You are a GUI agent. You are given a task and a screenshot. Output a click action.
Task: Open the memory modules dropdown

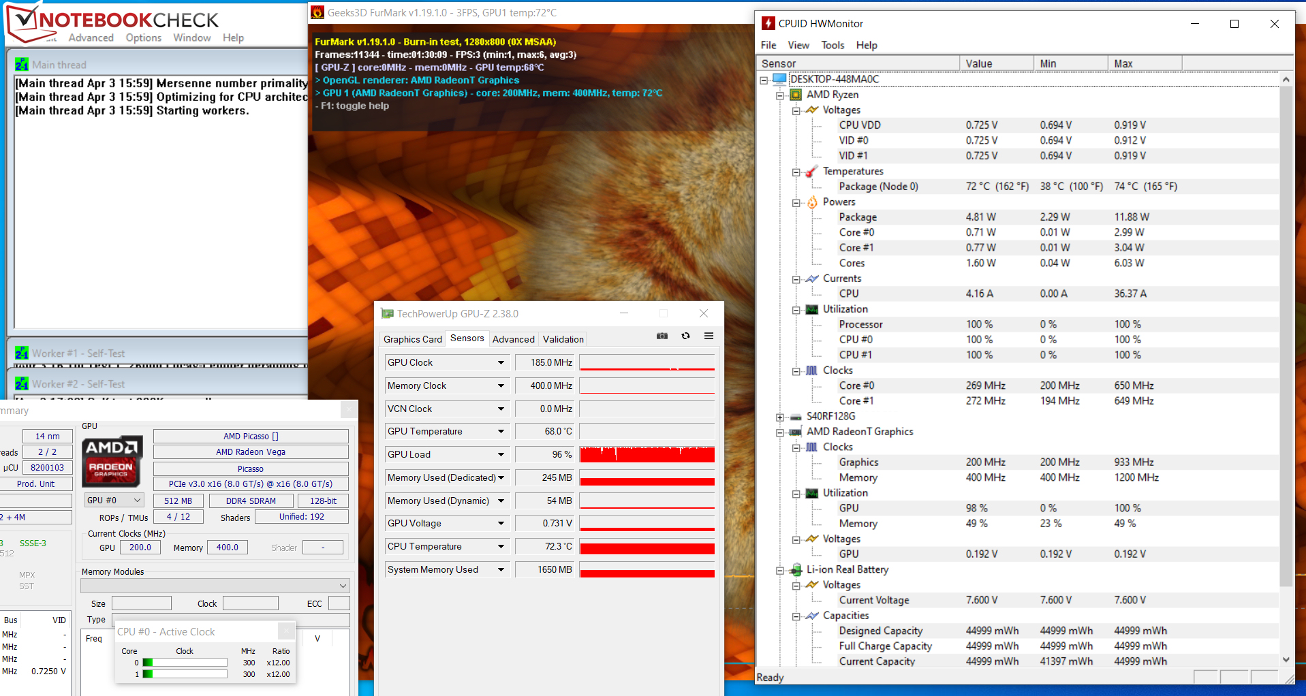pos(215,586)
